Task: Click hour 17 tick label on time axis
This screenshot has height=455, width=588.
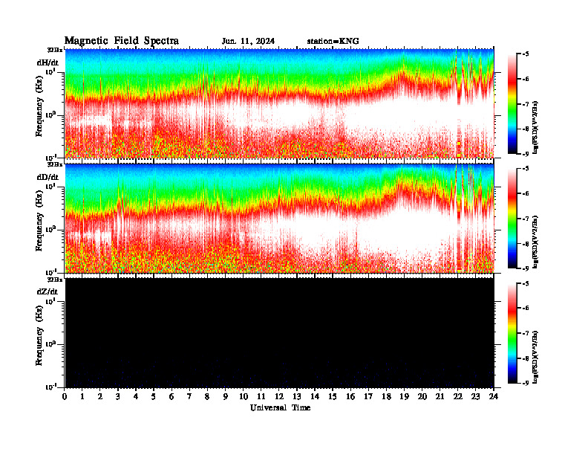Action: [368, 397]
